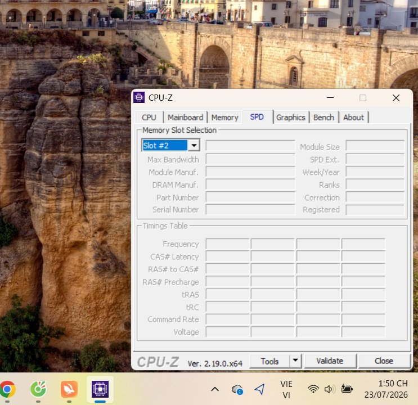Click the Slot #2 combo box
418x405 pixels.
(170, 145)
